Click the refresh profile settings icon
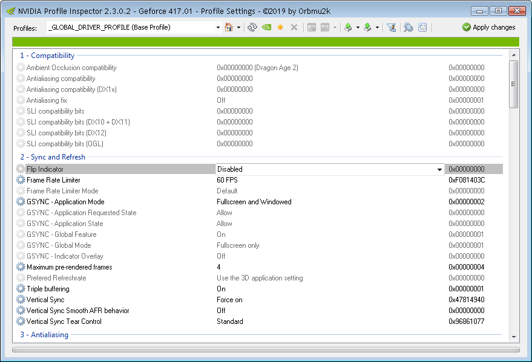532x362 pixels. tap(252, 27)
